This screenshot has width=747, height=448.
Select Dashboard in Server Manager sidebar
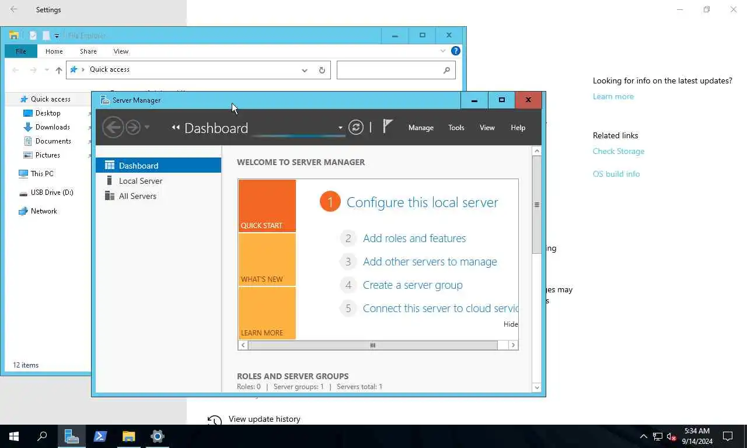coord(158,166)
